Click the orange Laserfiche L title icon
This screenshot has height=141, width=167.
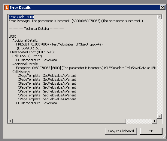pyautogui.click(x=7, y=8)
